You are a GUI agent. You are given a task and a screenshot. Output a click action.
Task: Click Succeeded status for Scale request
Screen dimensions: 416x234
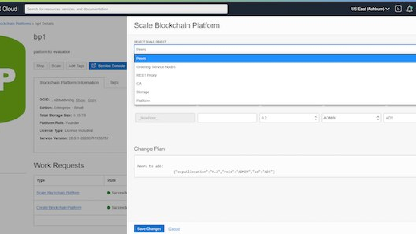117,193
